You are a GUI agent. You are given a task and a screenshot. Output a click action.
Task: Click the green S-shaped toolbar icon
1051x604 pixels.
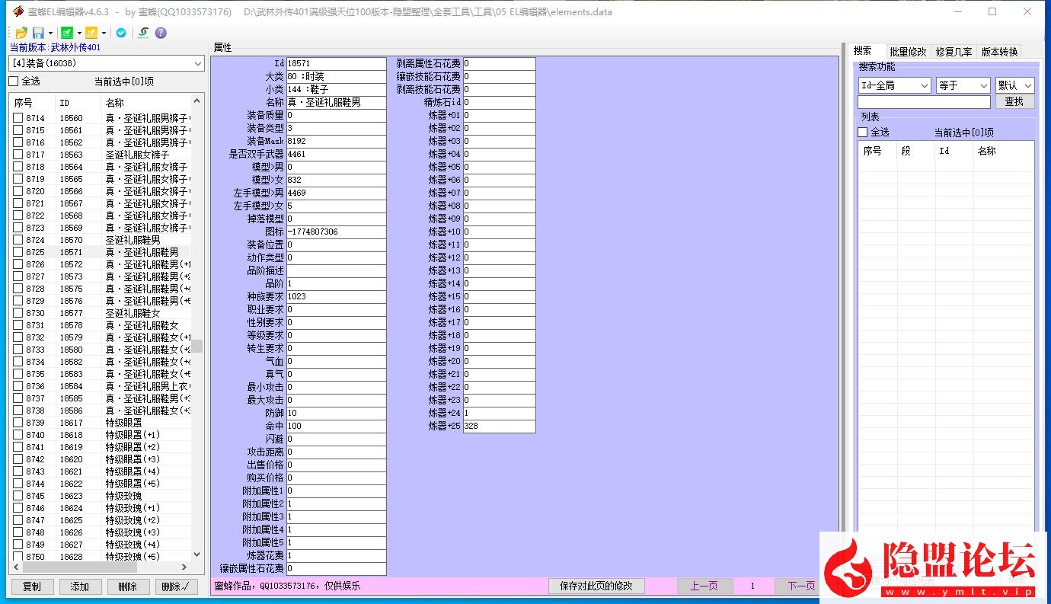click(143, 33)
